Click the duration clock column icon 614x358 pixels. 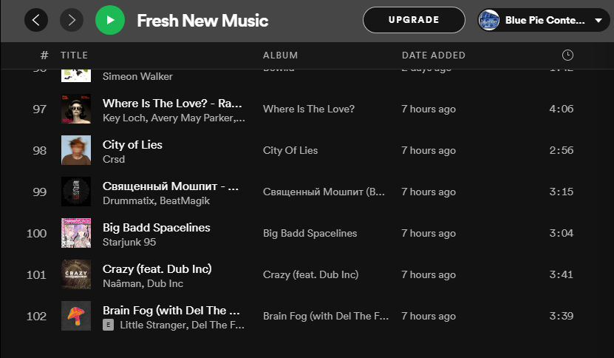coord(567,55)
